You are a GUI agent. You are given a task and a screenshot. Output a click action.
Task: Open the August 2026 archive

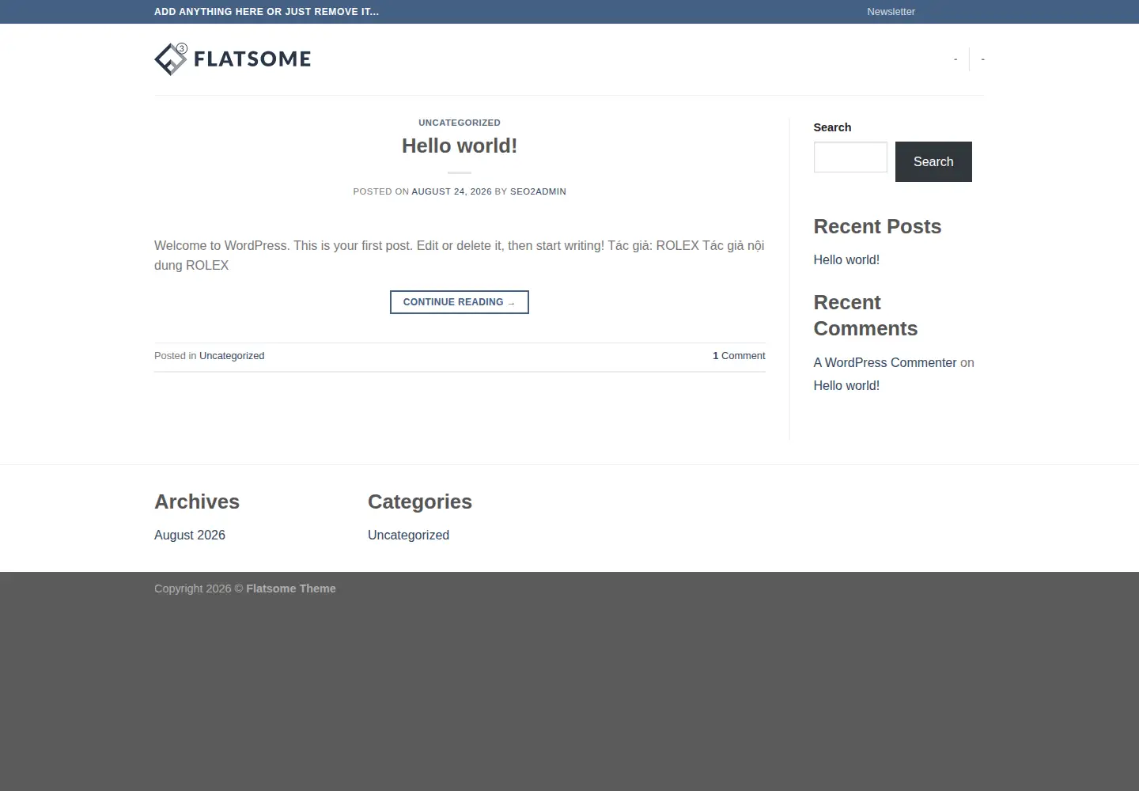tap(190, 535)
